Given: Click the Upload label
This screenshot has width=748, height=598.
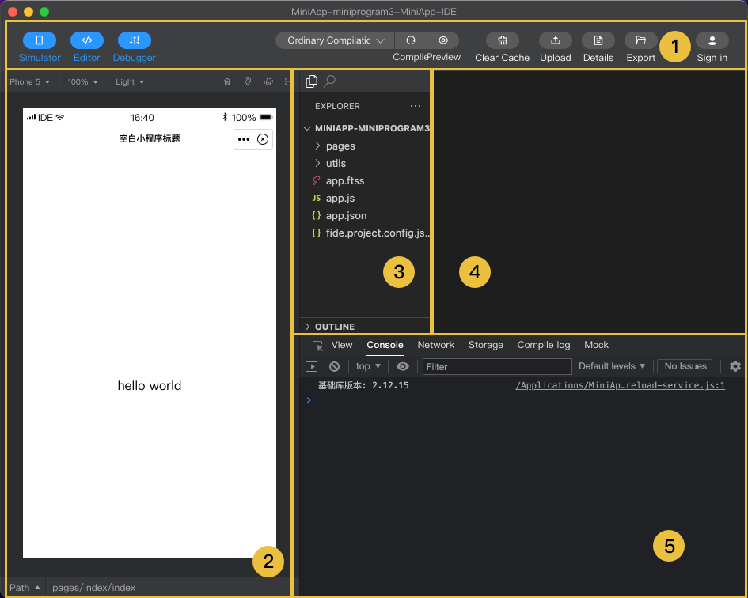Looking at the screenshot, I should (x=556, y=58).
